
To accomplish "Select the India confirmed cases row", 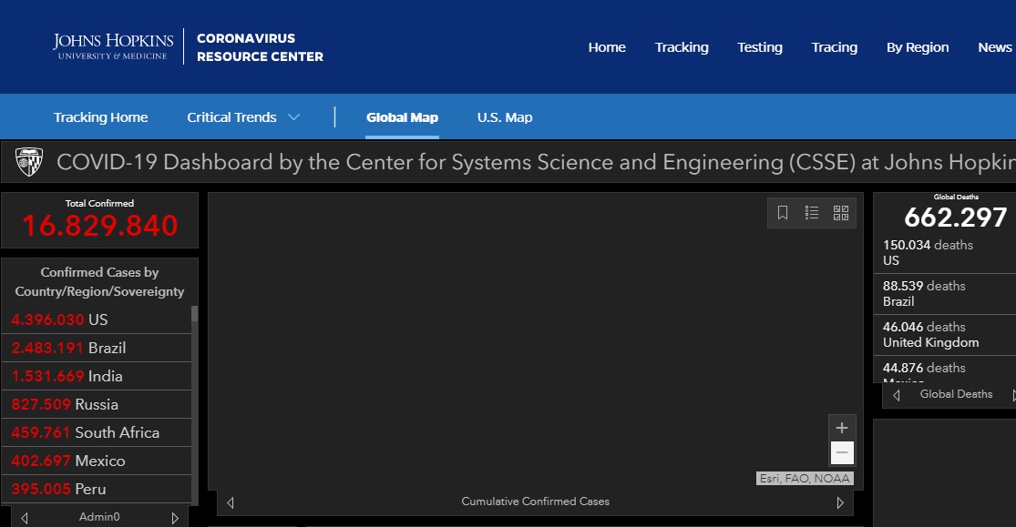I will (97, 376).
